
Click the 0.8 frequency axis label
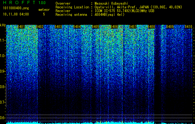(x=2, y=87)
